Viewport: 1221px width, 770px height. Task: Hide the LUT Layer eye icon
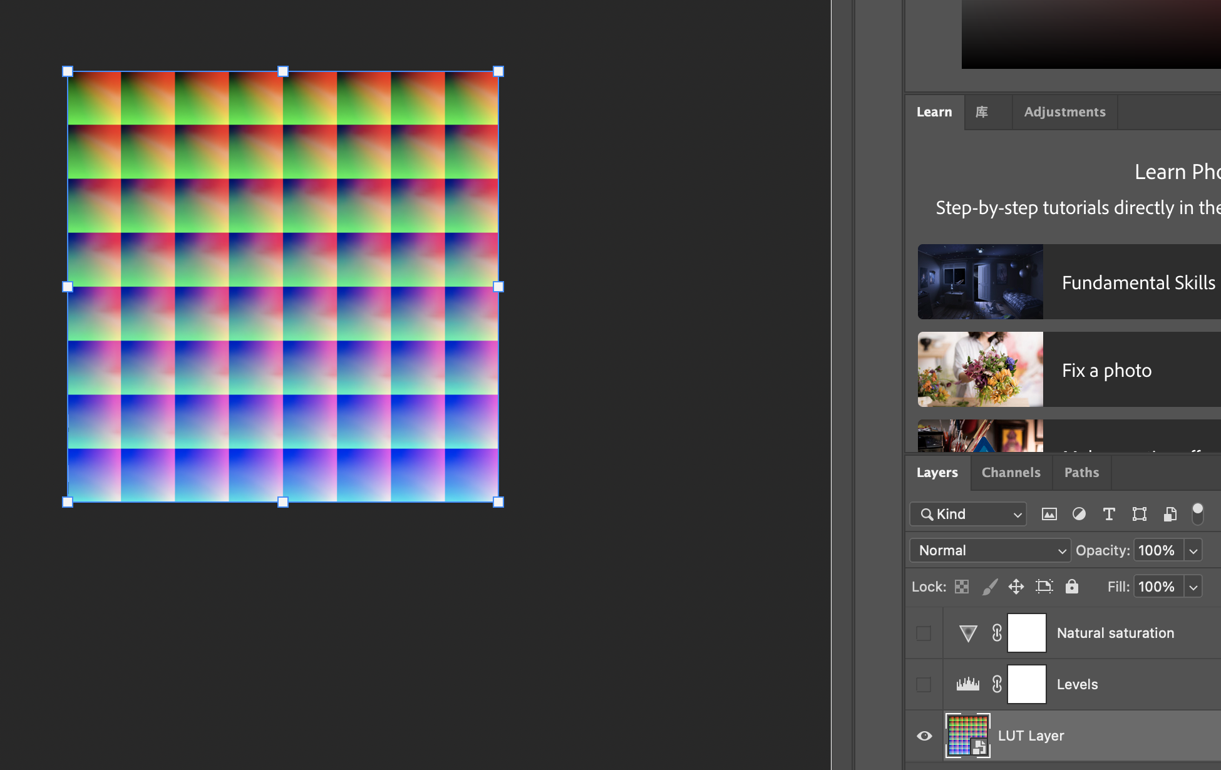tap(924, 736)
